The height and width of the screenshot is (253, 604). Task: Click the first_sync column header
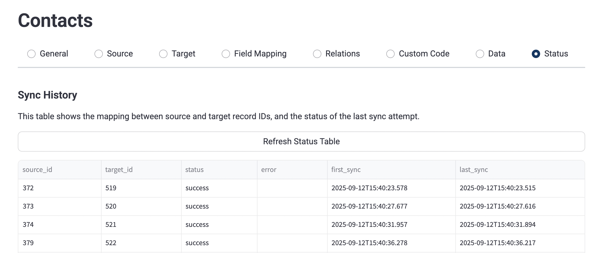coord(392,170)
